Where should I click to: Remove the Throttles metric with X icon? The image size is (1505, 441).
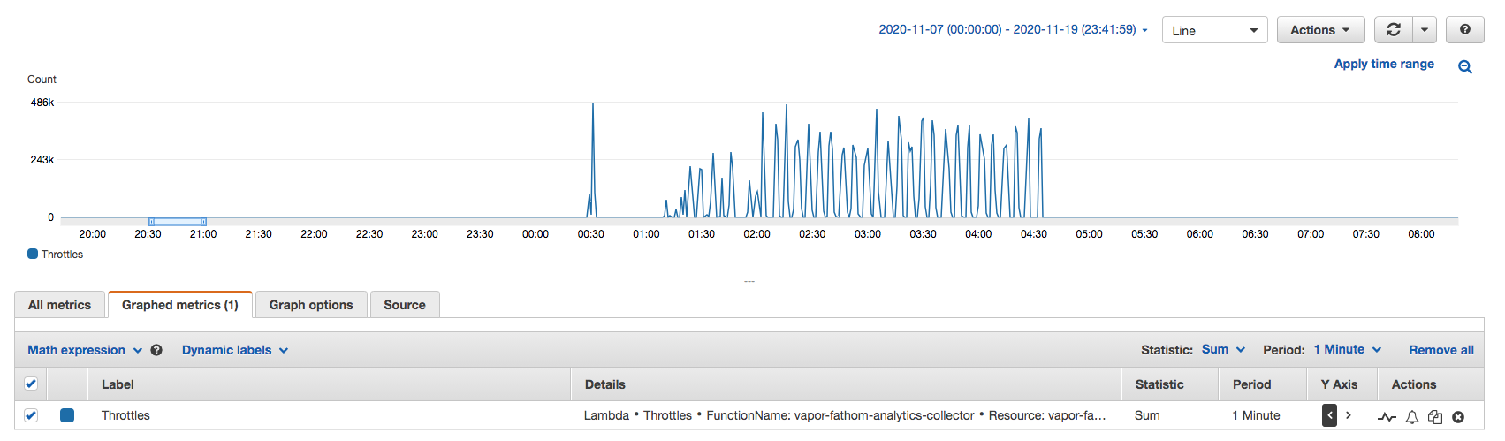coord(1458,416)
